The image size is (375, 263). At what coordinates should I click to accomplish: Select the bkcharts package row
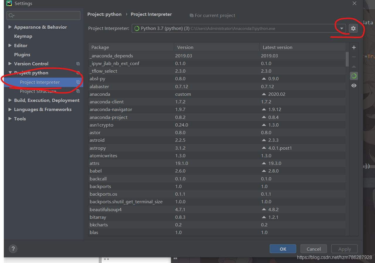[217, 225]
